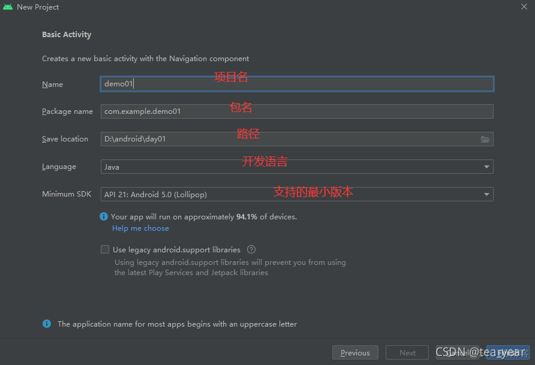Click the folder browse icon in Save location

(485, 139)
